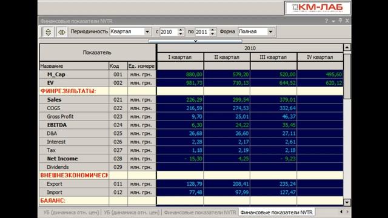Click the vertical scrollbar thumb
388x218 pixels.
[x=347, y=77]
